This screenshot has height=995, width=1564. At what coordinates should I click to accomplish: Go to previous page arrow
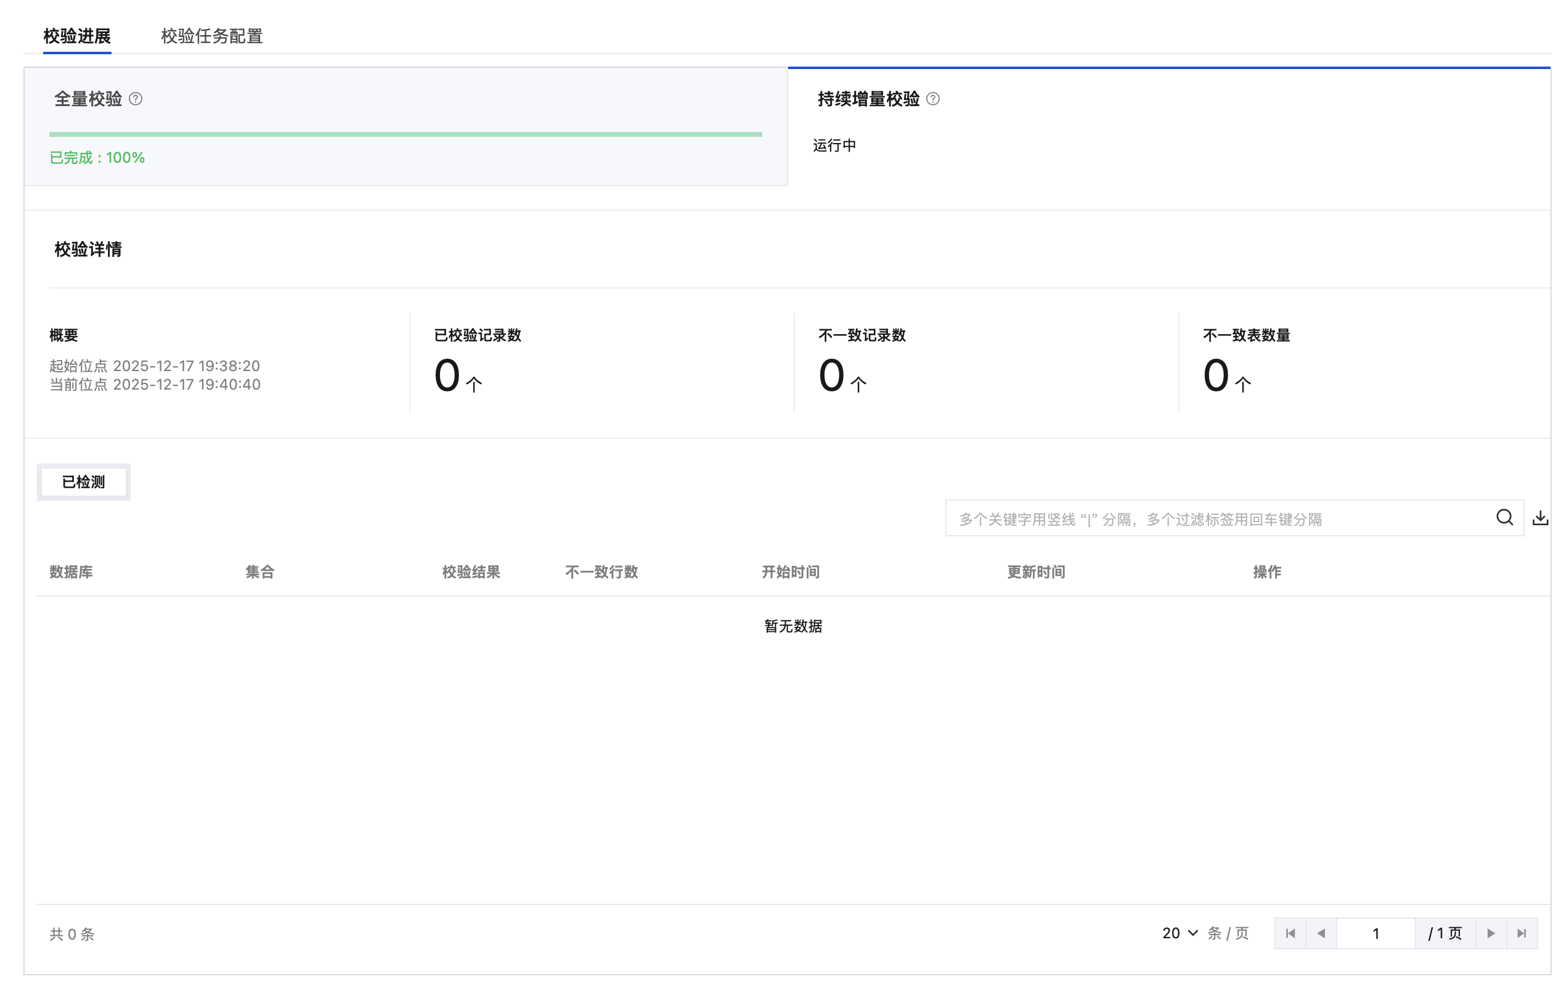(1321, 933)
